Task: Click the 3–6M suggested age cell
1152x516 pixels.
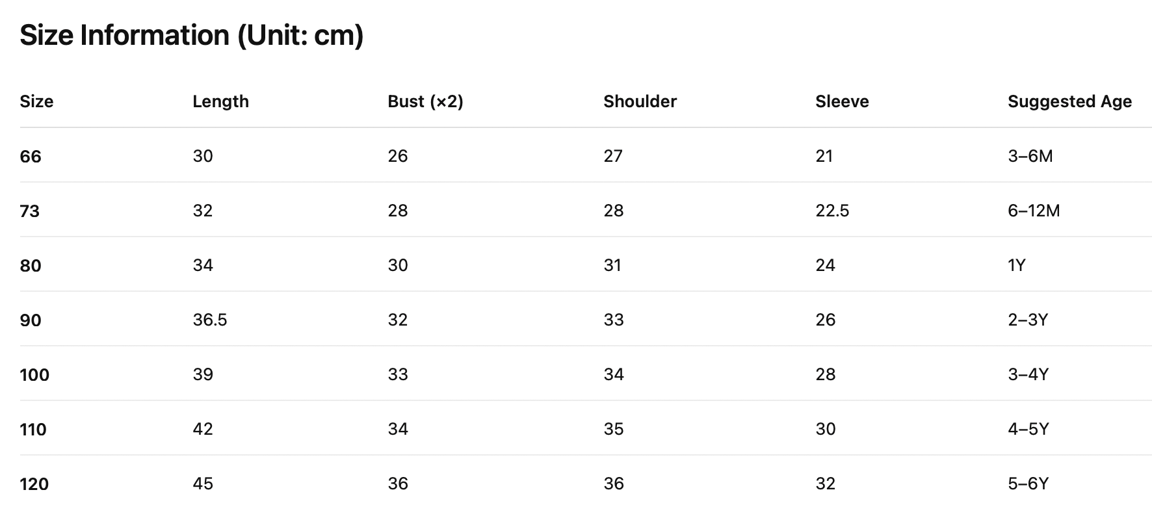Action: click(x=1030, y=156)
